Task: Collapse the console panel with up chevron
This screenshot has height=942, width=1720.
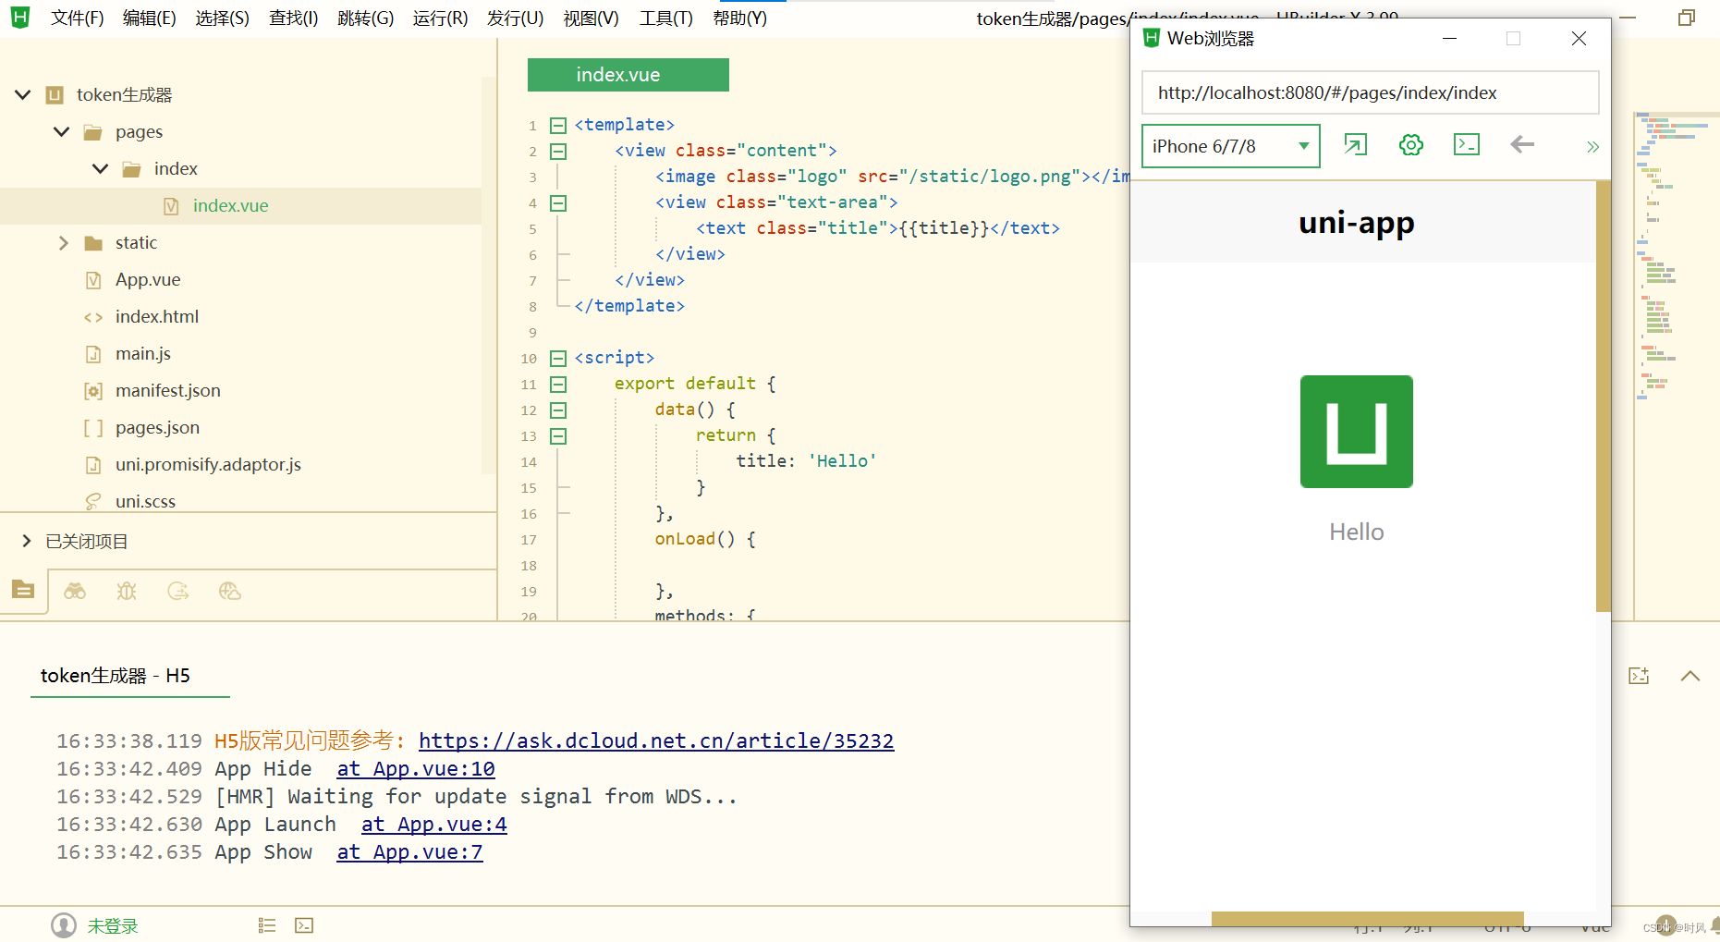Action: [x=1690, y=676]
